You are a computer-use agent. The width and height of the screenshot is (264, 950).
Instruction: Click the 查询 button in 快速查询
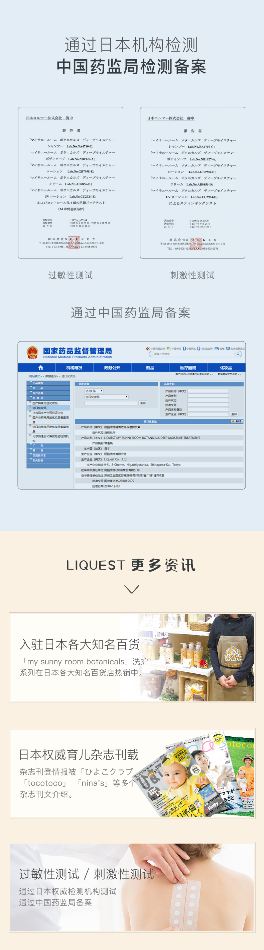[143, 403]
